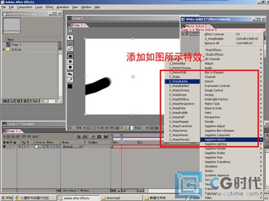
Task: Choose the square brush tip
Action: [70, 67]
